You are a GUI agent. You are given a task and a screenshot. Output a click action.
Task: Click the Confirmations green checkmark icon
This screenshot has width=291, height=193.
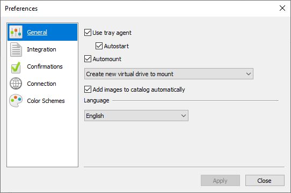[16, 68]
